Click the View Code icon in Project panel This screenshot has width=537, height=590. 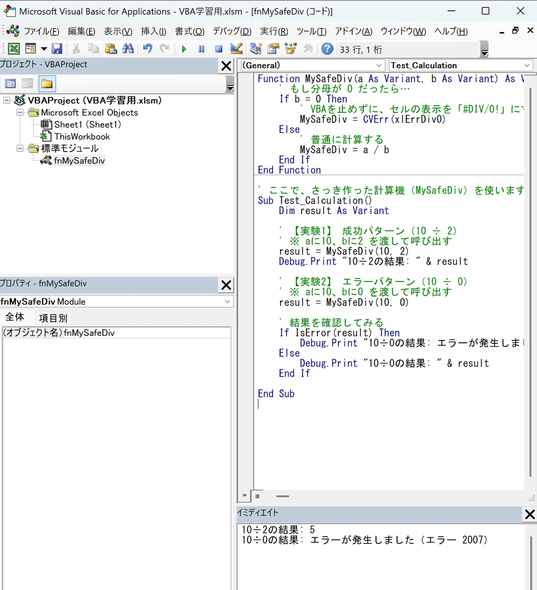pos(10,83)
